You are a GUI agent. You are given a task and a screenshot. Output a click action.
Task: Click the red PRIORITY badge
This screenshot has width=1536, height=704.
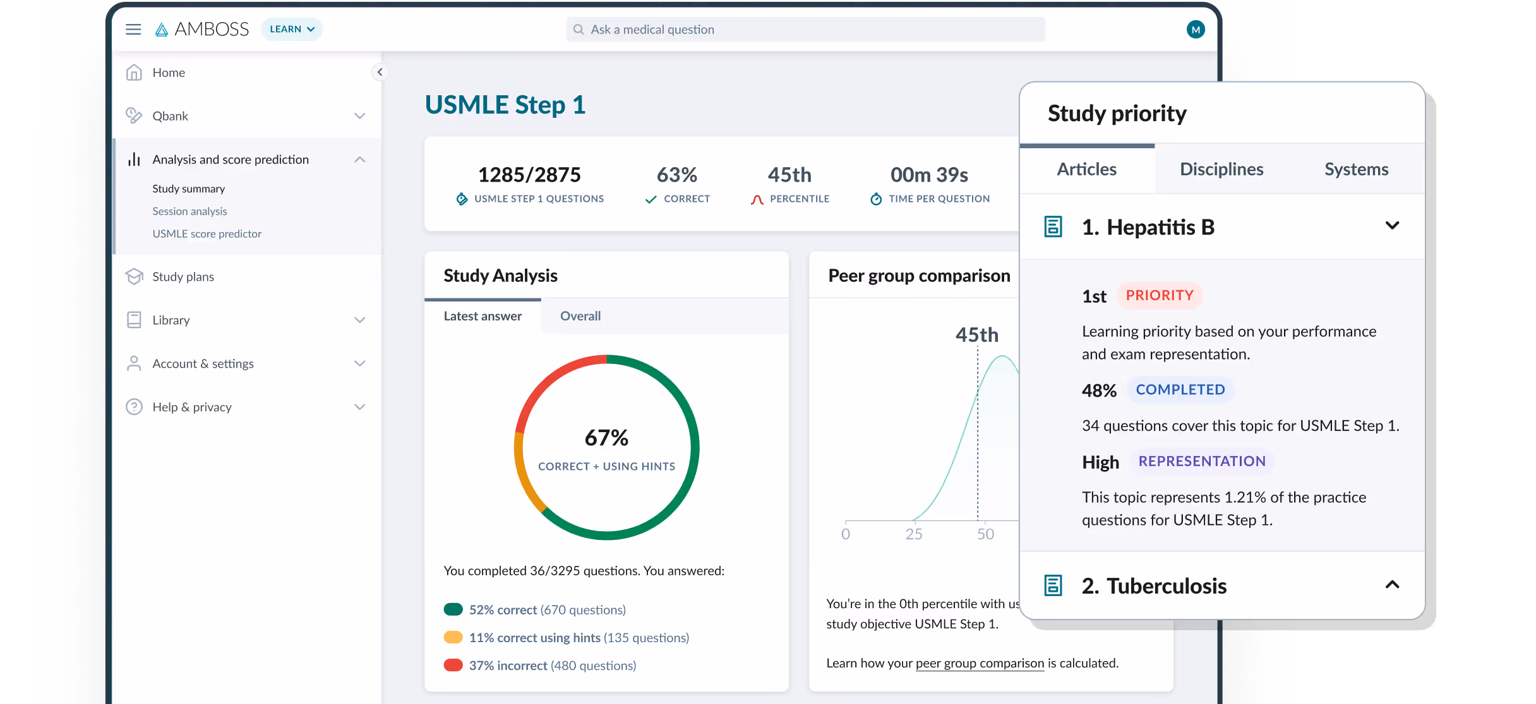[1160, 295]
